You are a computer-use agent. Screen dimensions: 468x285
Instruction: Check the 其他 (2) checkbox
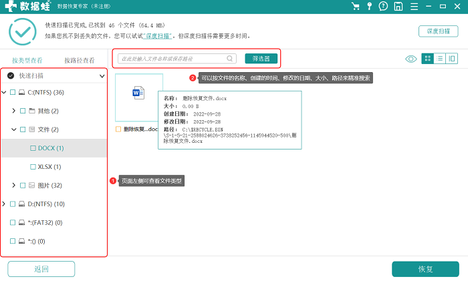(23, 111)
